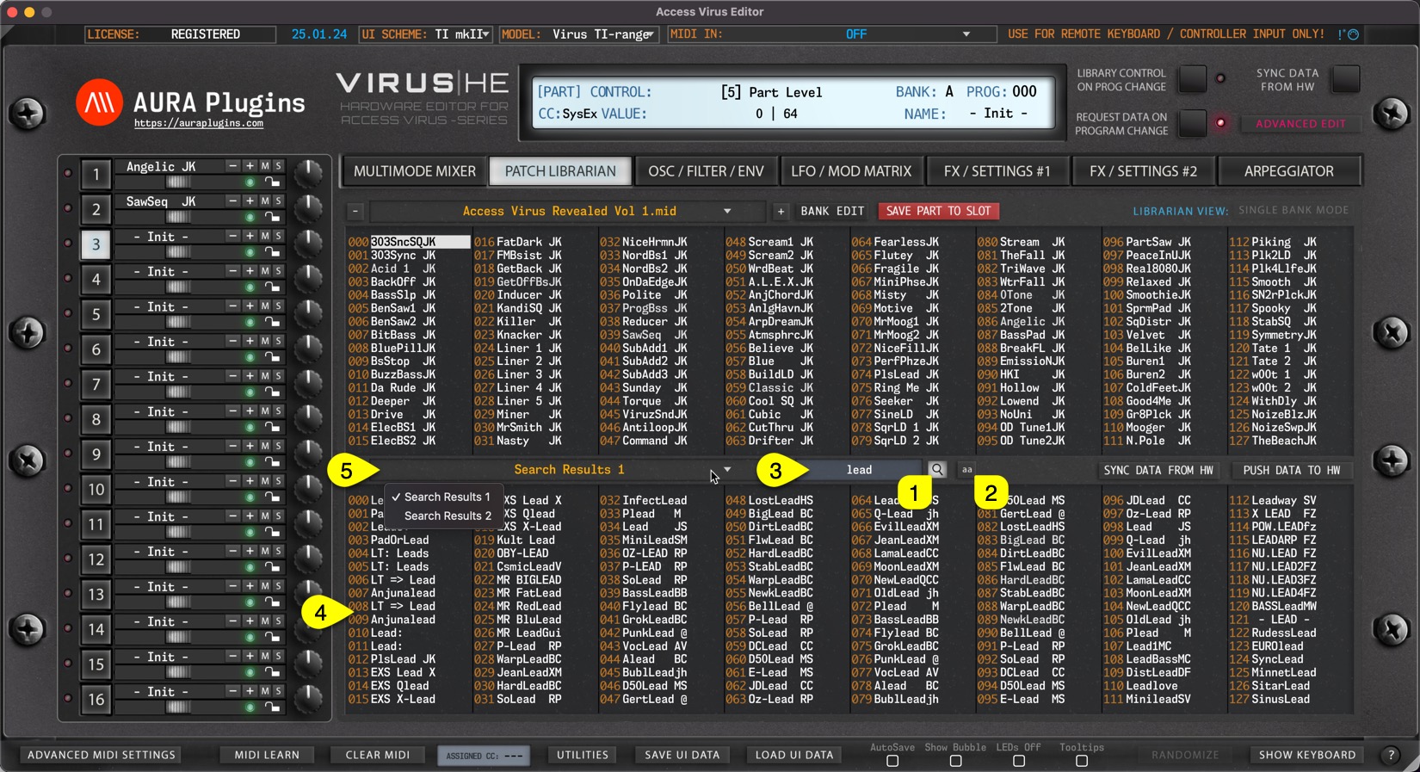Click the part 1 volume knob

click(x=307, y=173)
